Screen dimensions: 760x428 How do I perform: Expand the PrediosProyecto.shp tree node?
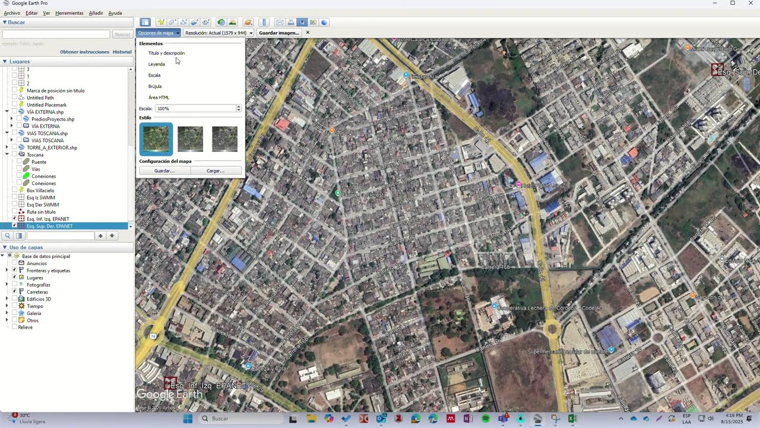pos(11,119)
